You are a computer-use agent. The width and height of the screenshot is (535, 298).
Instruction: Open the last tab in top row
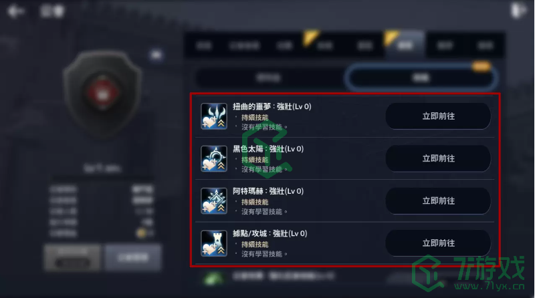486,45
